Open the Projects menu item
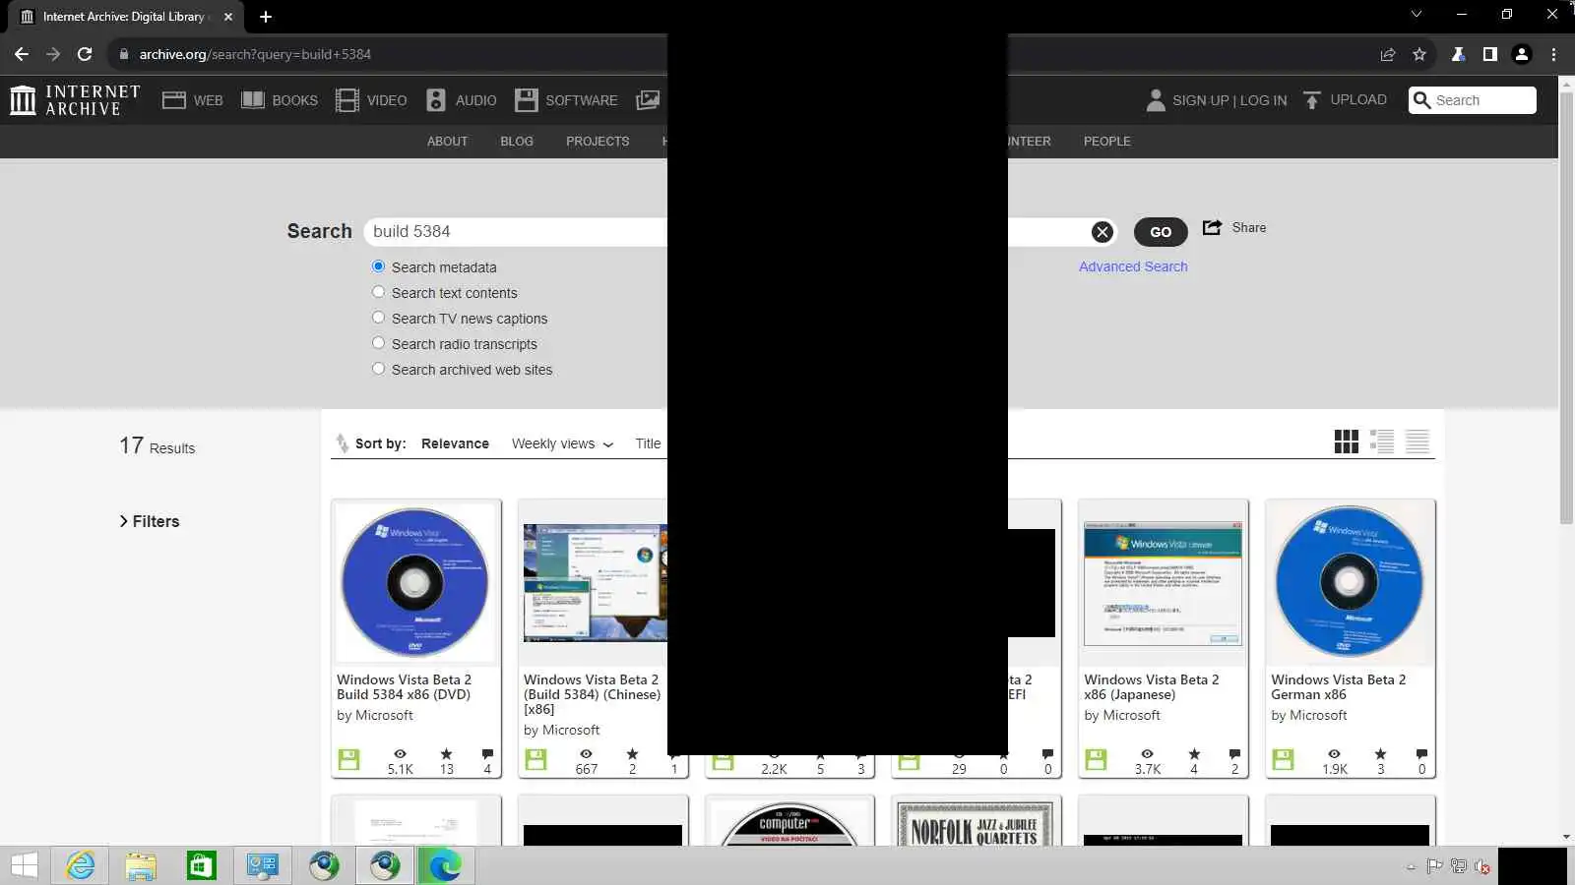The image size is (1575, 885). point(598,142)
